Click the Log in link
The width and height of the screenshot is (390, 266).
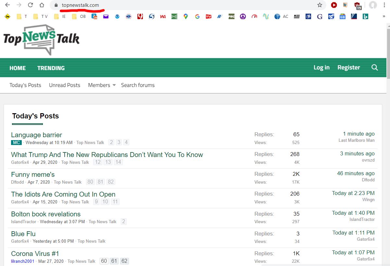[321, 67]
